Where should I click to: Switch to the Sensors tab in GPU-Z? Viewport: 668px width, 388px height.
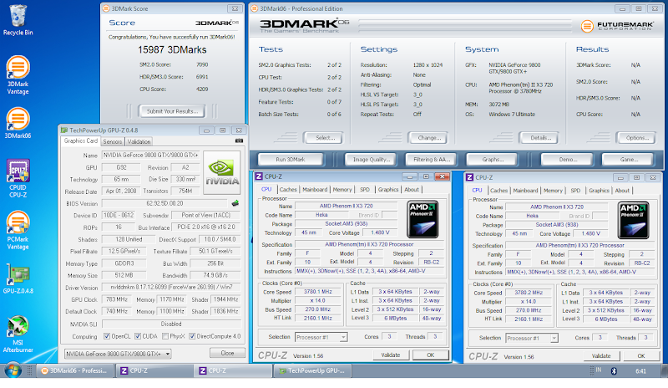pyautogui.click(x=113, y=141)
